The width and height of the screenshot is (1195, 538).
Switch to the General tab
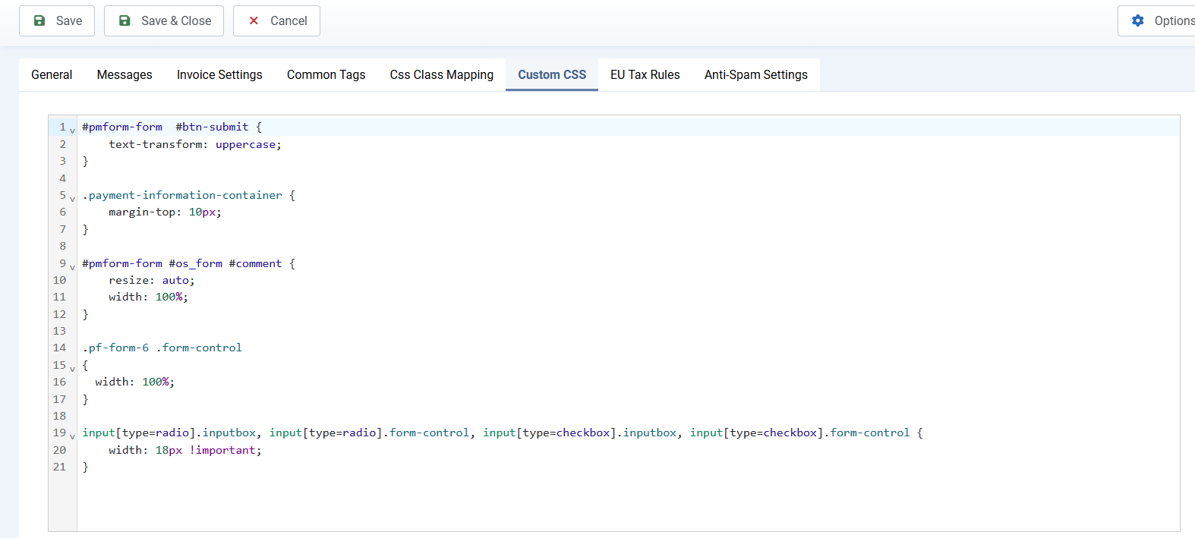52,74
